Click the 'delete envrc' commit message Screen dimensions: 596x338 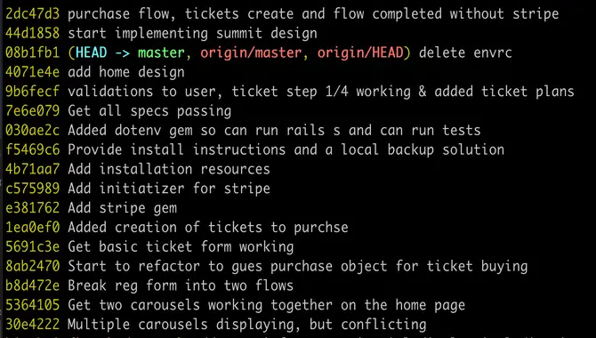(x=465, y=52)
